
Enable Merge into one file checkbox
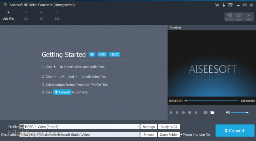click(181, 134)
